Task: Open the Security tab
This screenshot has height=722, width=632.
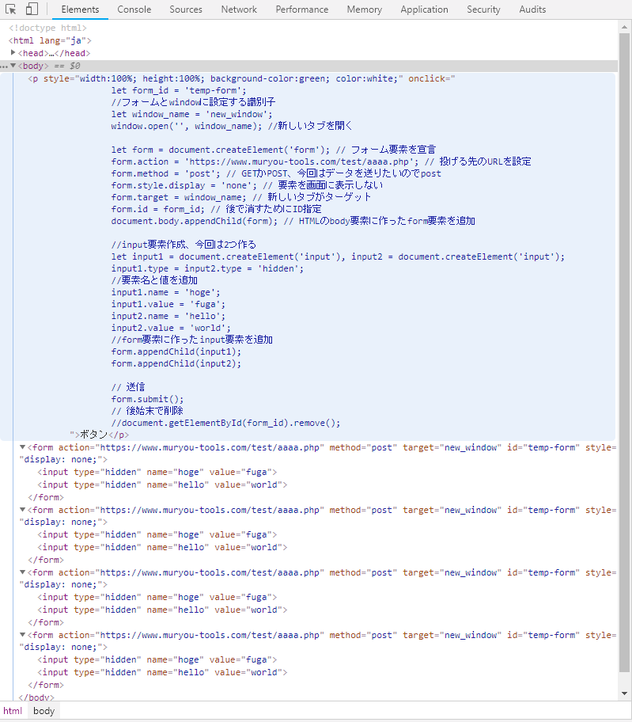Action: (x=483, y=9)
